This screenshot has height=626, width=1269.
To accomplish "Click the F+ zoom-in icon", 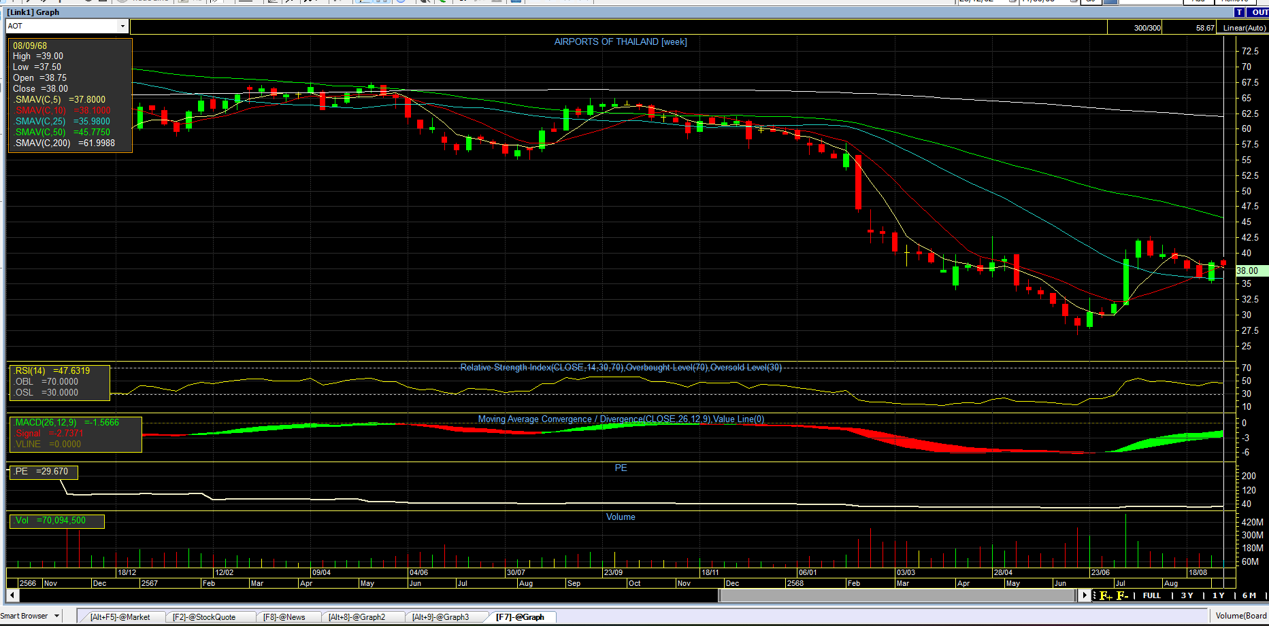I will click(x=1106, y=595).
